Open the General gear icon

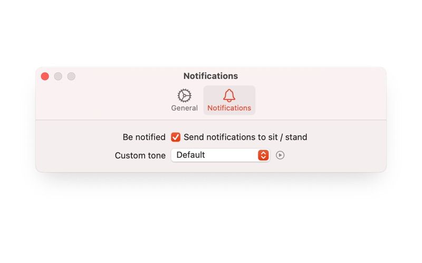tap(184, 96)
